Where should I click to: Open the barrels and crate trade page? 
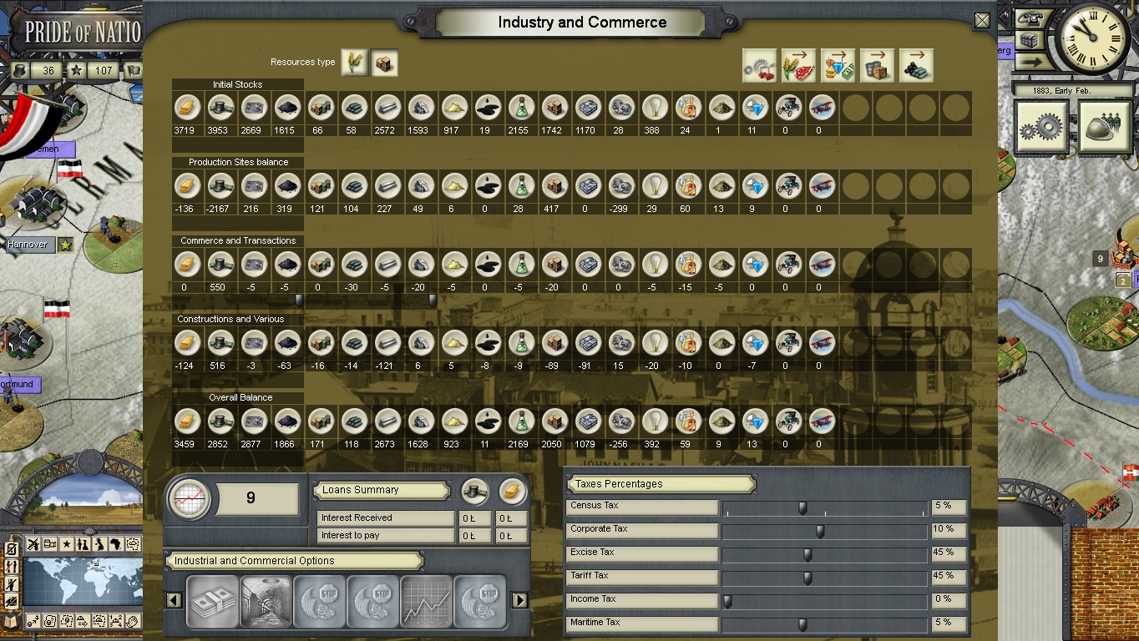tap(876, 66)
